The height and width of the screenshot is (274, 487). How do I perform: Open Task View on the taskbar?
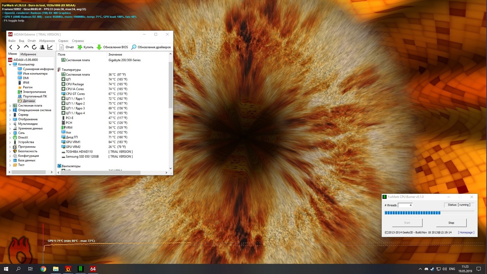pyautogui.click(x=30, y=269)
